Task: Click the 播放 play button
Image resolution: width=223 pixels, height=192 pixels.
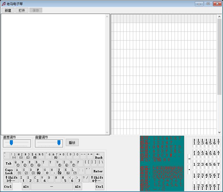Action: pos(72,143)
